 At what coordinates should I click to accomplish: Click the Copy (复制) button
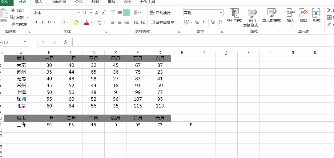pyautogui.click(x=17, y=17)
